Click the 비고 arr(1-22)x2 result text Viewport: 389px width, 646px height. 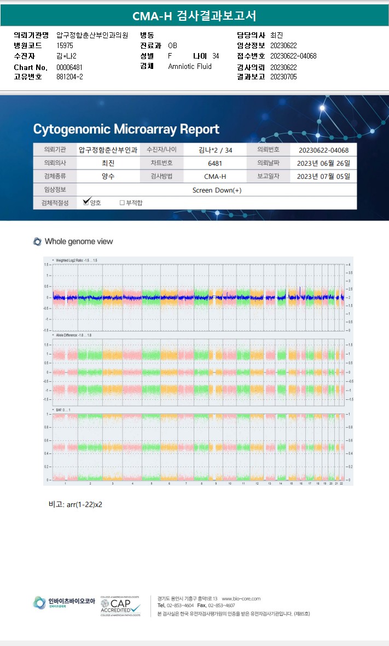click(x=76, y=504)
